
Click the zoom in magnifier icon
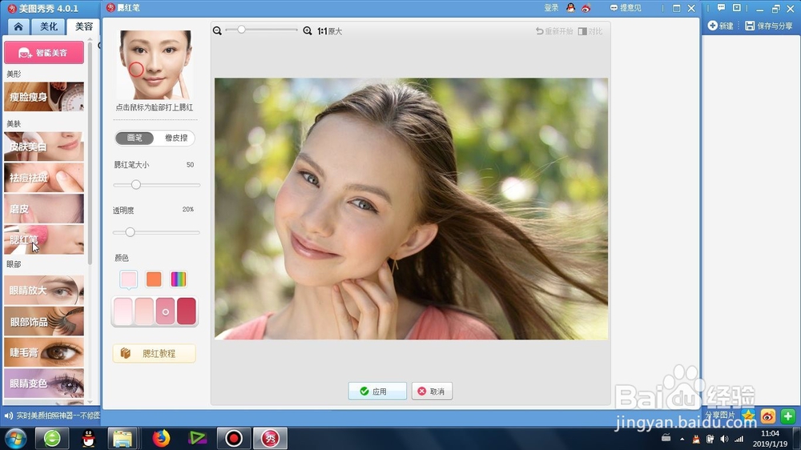[x=307, y=31]
